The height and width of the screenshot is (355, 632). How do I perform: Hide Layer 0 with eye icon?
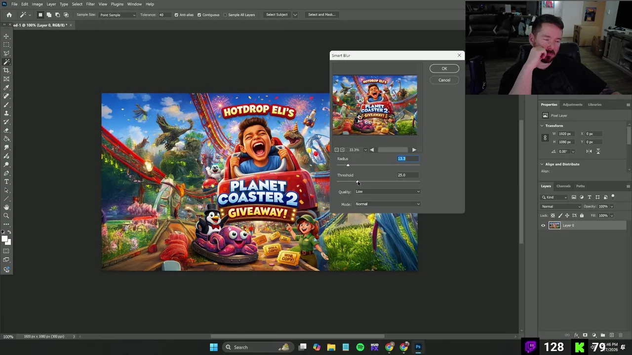tap(543, 226)
